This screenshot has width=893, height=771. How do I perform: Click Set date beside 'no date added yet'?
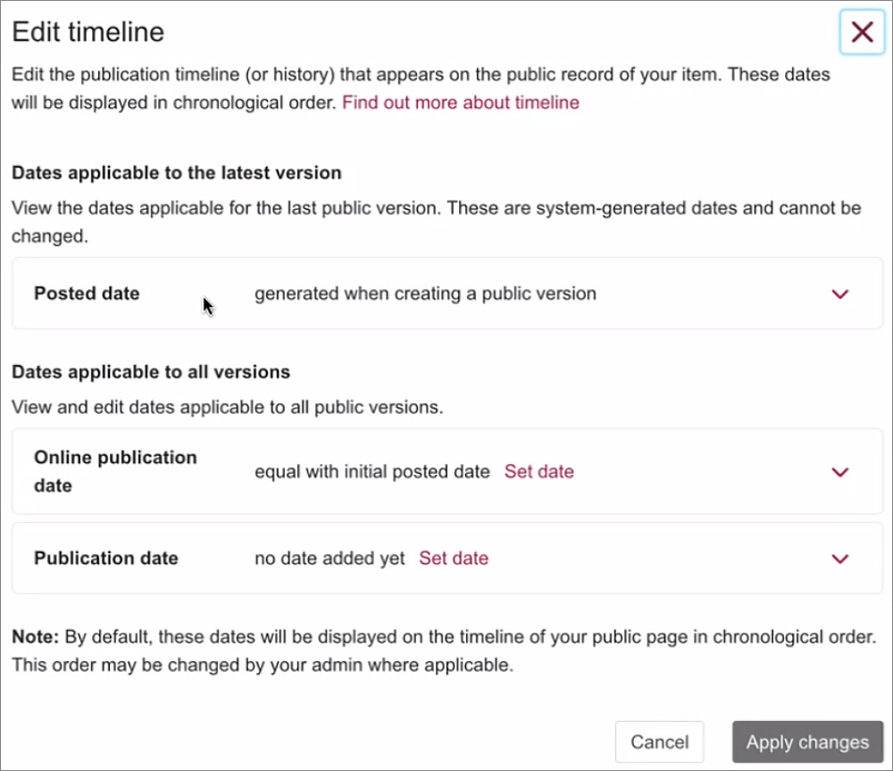click(x=454, y=559)
